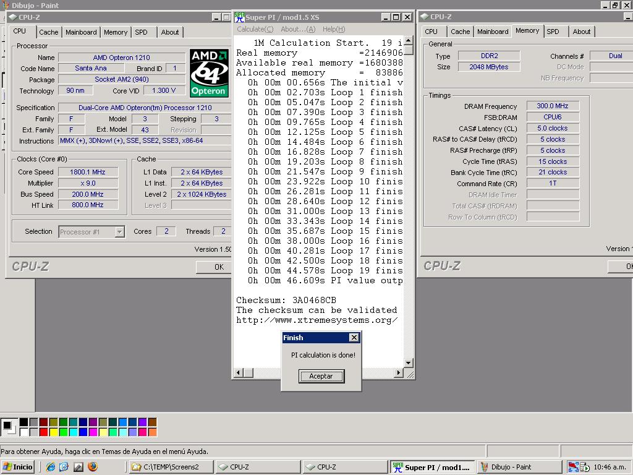This screenshot has height=475, width=633.
Task: Click the Internet Explorer quick launch icon
Action: (51, 467)
